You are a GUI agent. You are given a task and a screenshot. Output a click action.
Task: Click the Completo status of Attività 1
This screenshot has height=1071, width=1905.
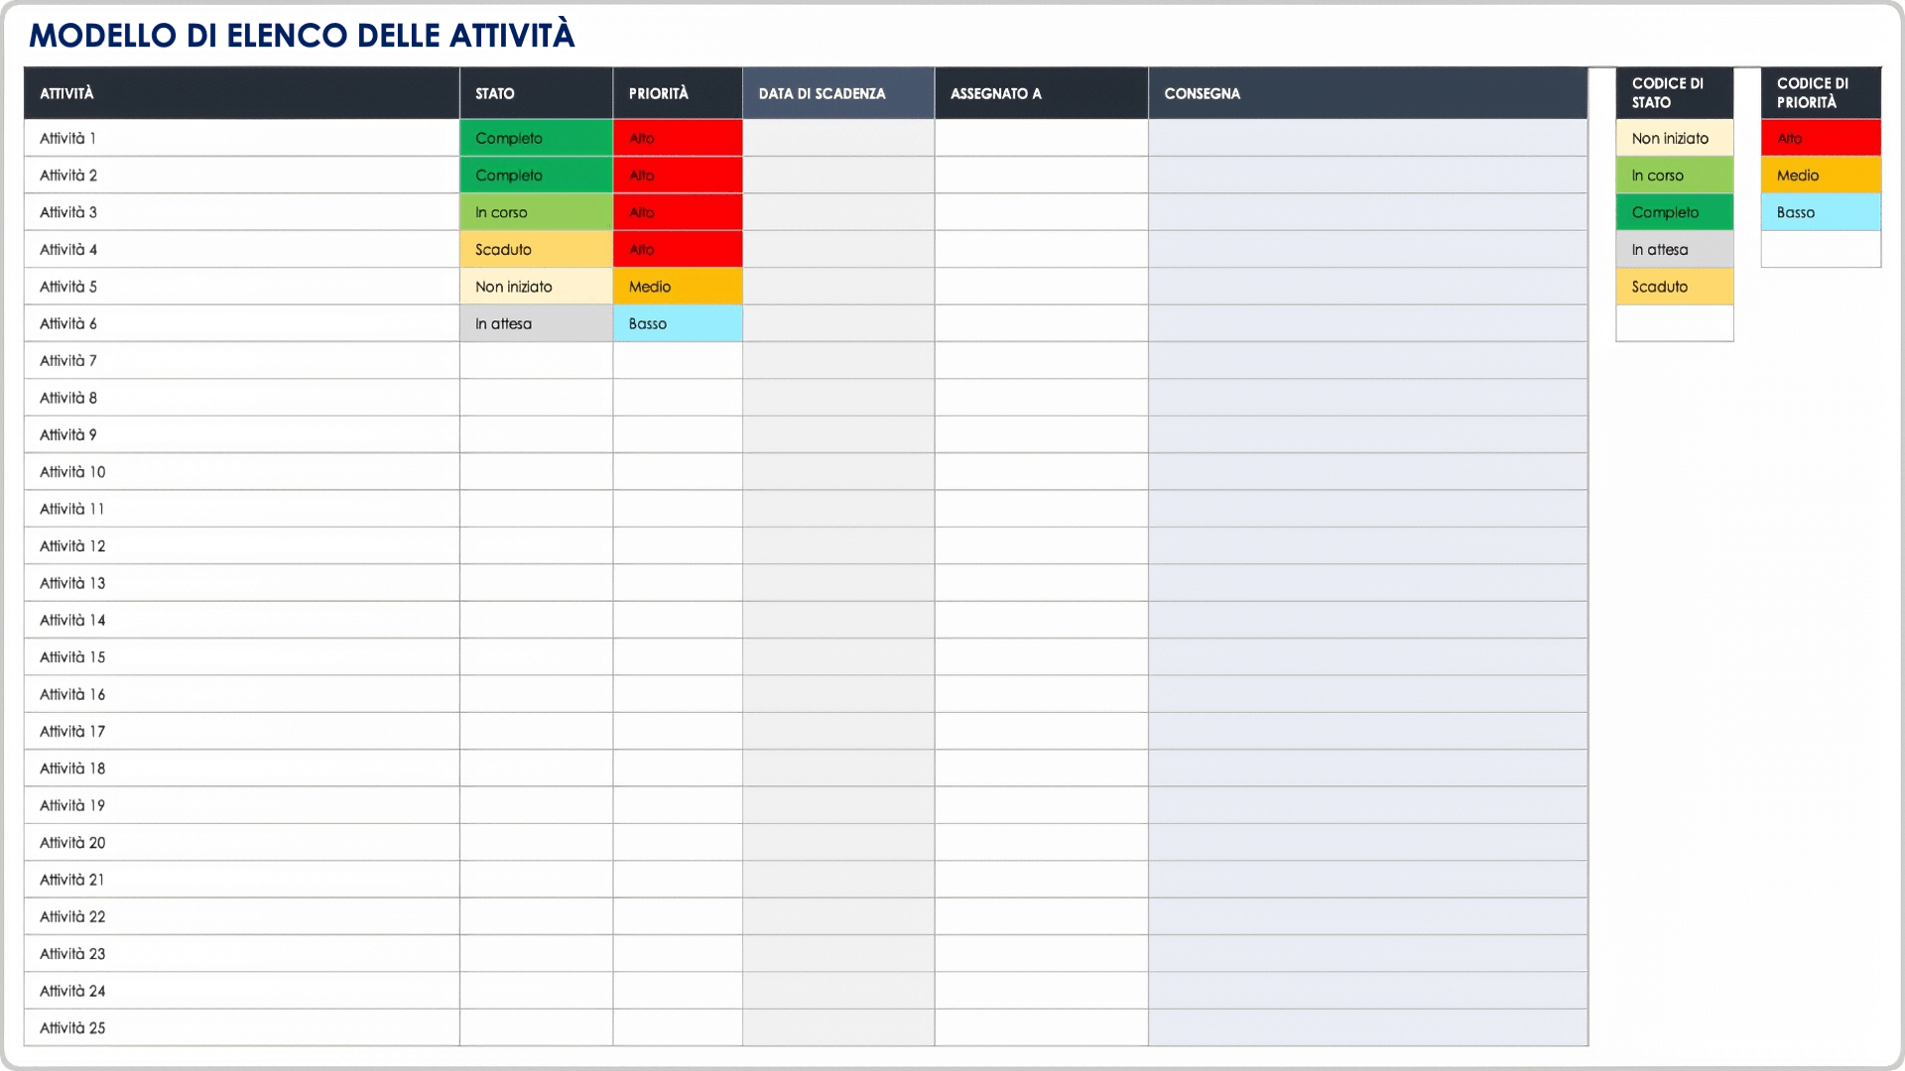click(x=536, y=138)
